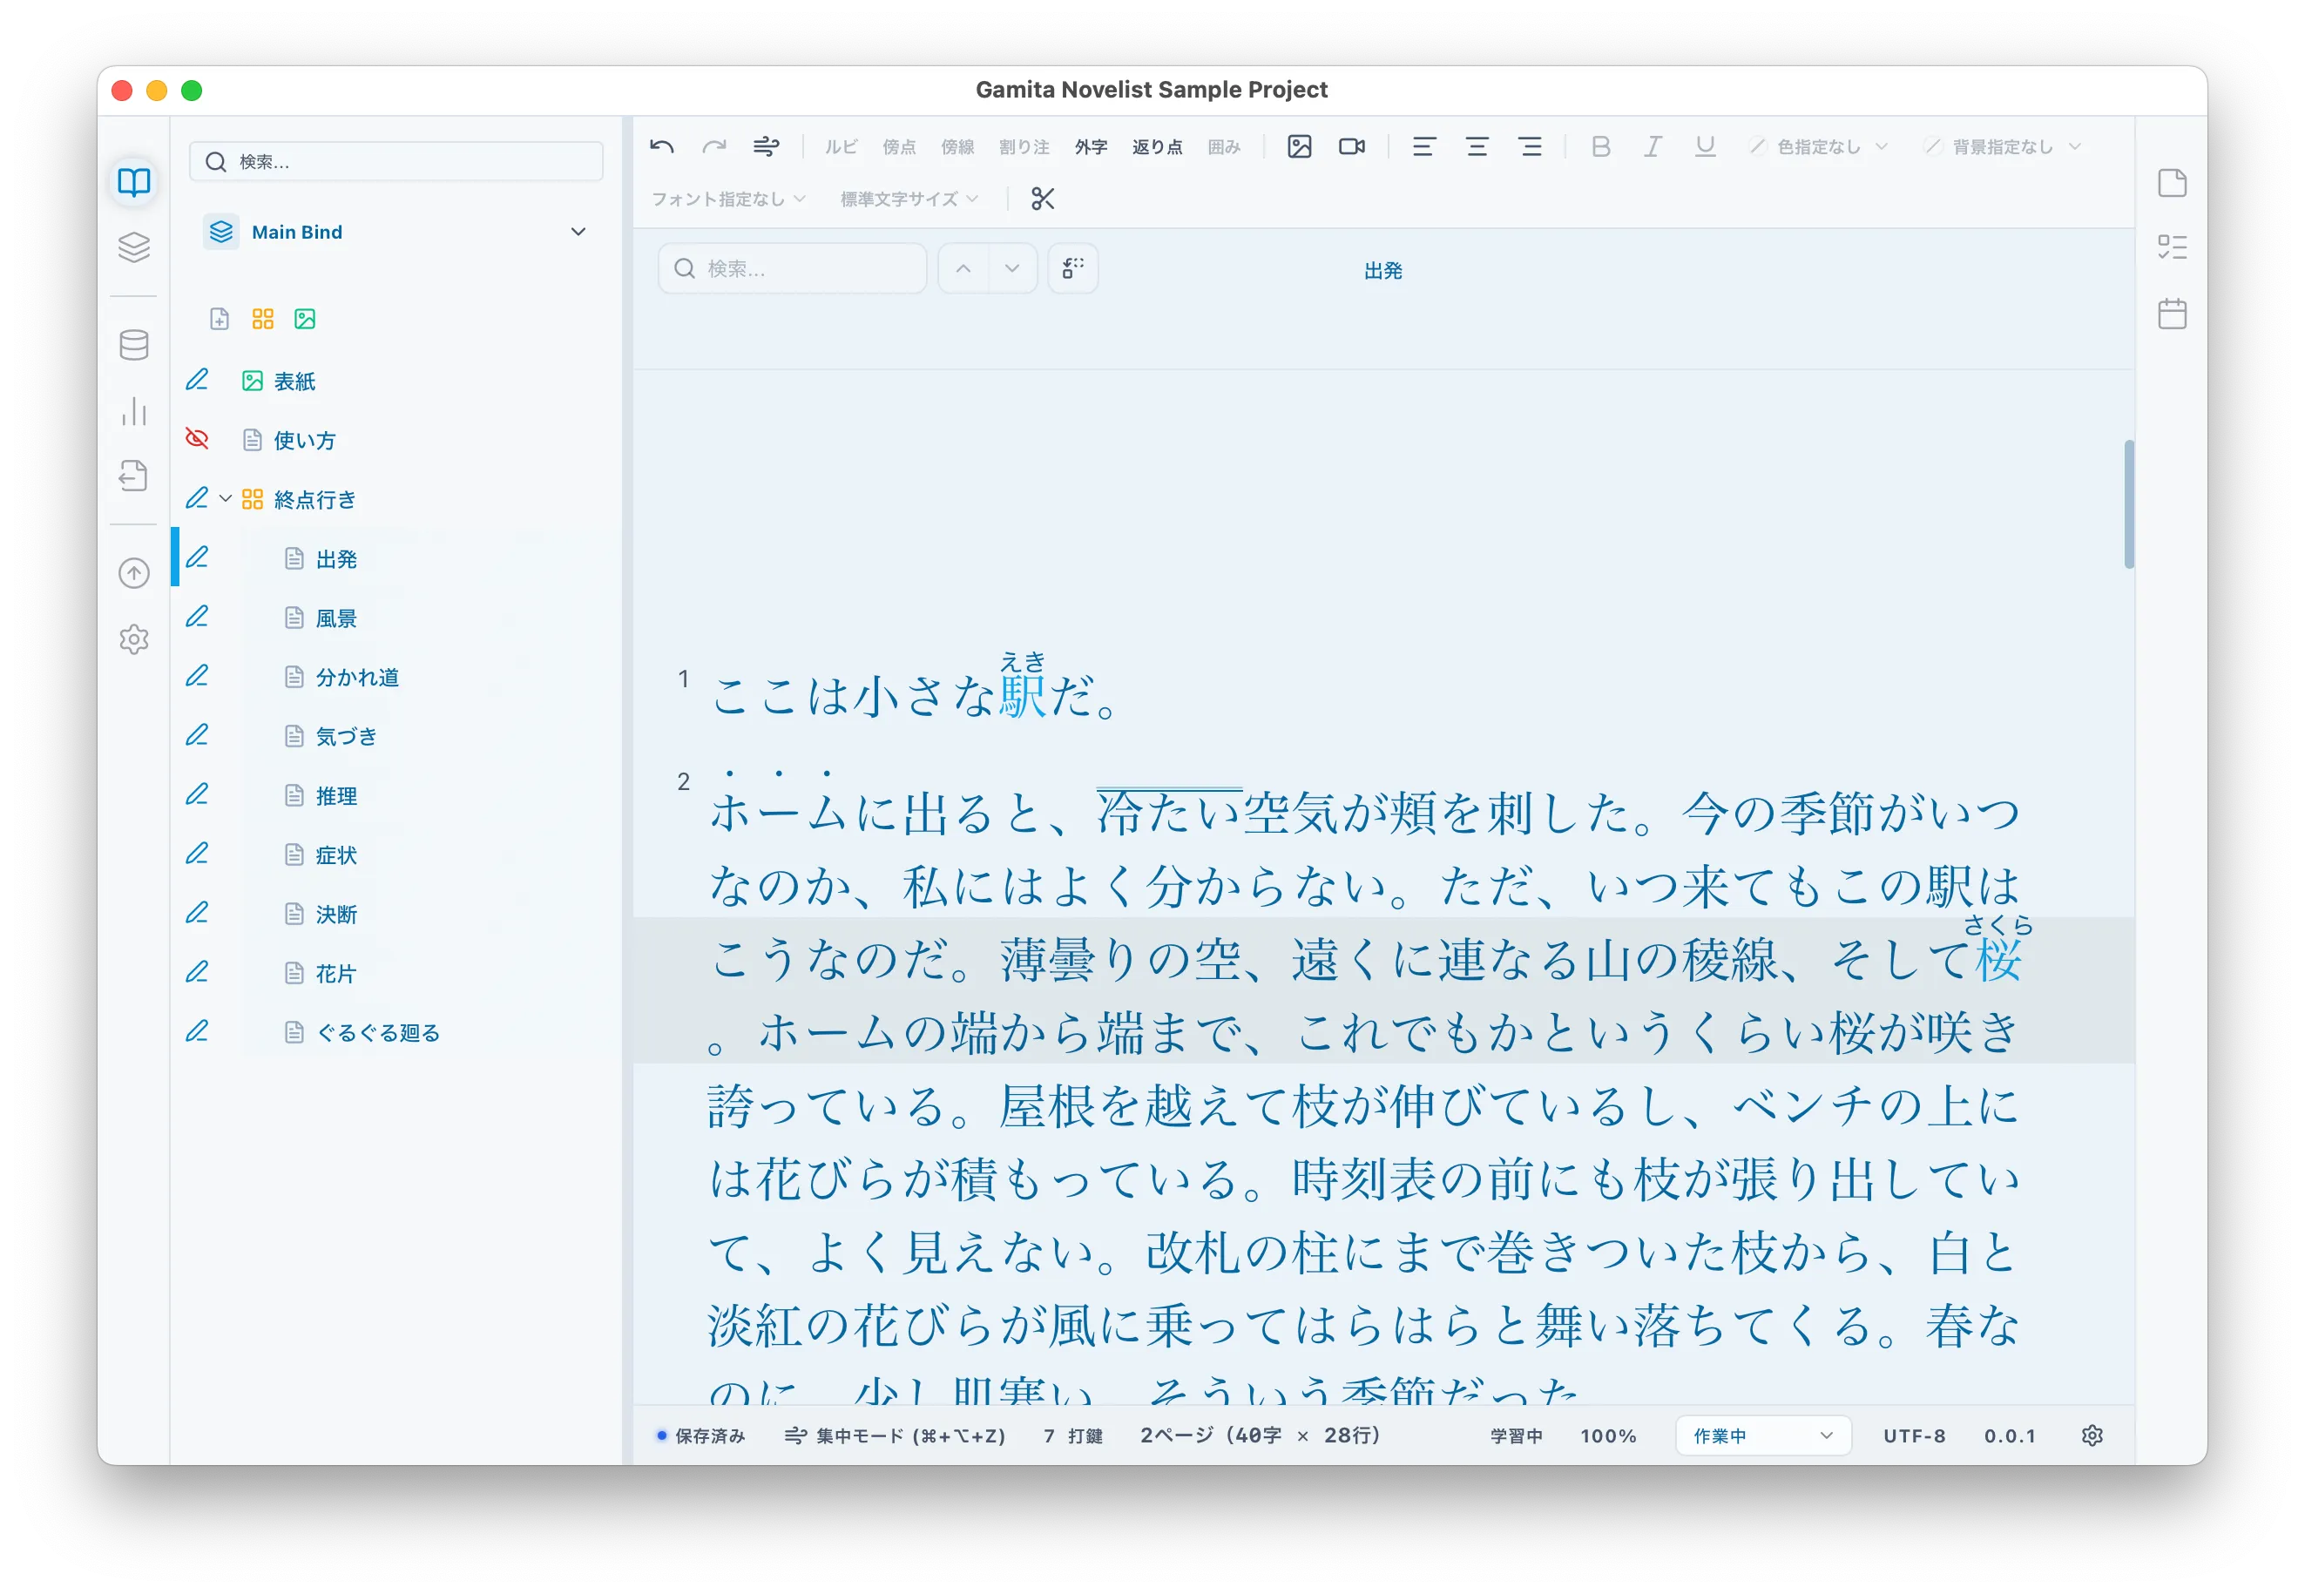Viewport: 2305px width, 1594px height.
Task: Align text right
Action: (1530, 147)
